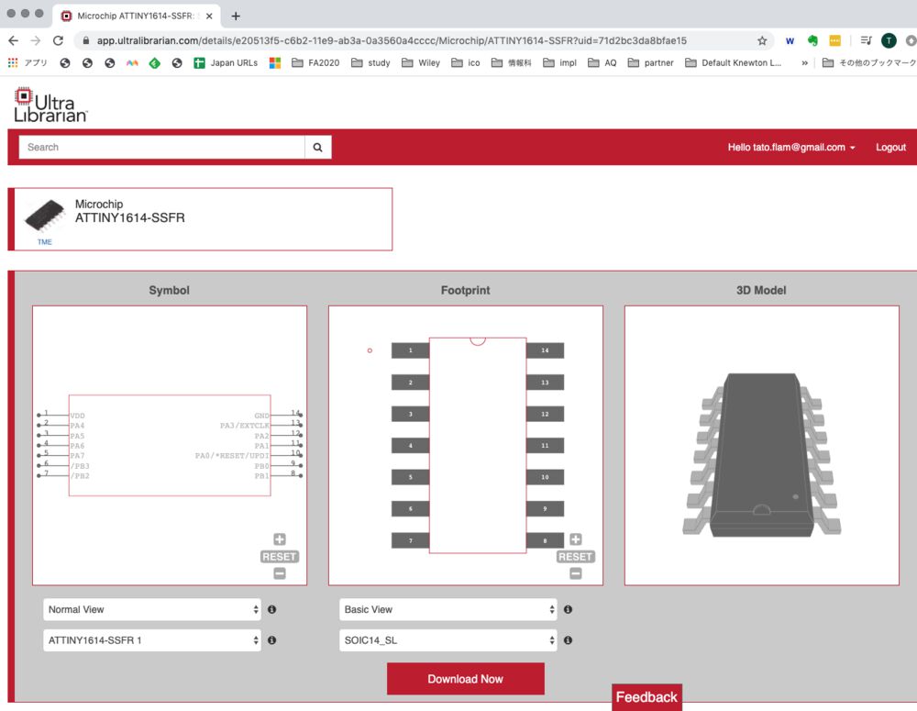The width and height of the screenshot is (917, 711).
Task: Click info icon beside SOIC14_SL
Action: click(568, 640)
